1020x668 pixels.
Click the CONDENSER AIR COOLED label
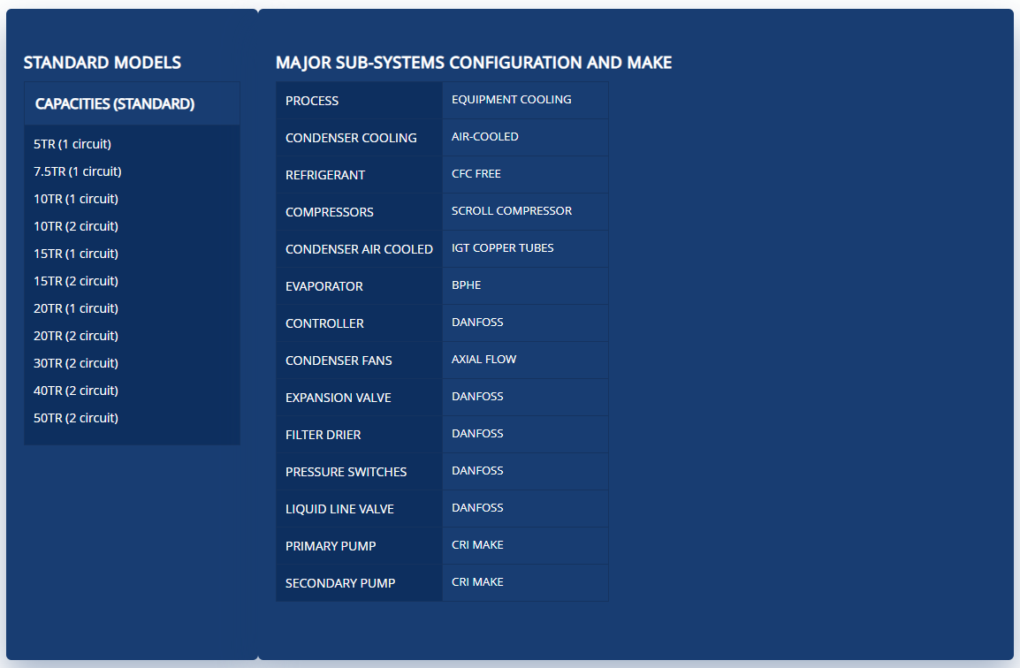coord(359,249)
